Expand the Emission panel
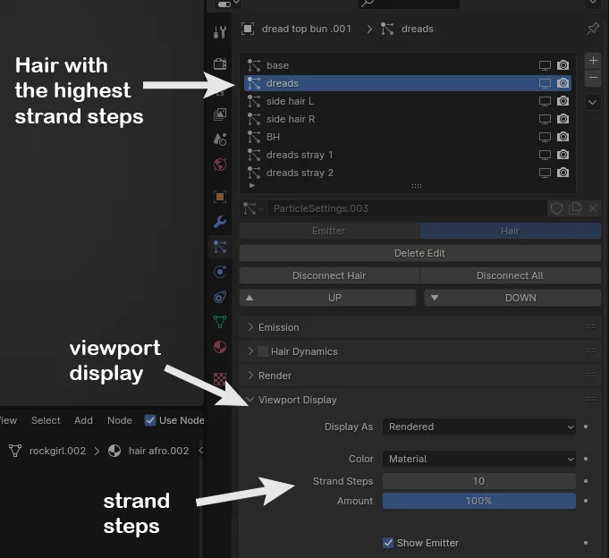 [250, 327]
